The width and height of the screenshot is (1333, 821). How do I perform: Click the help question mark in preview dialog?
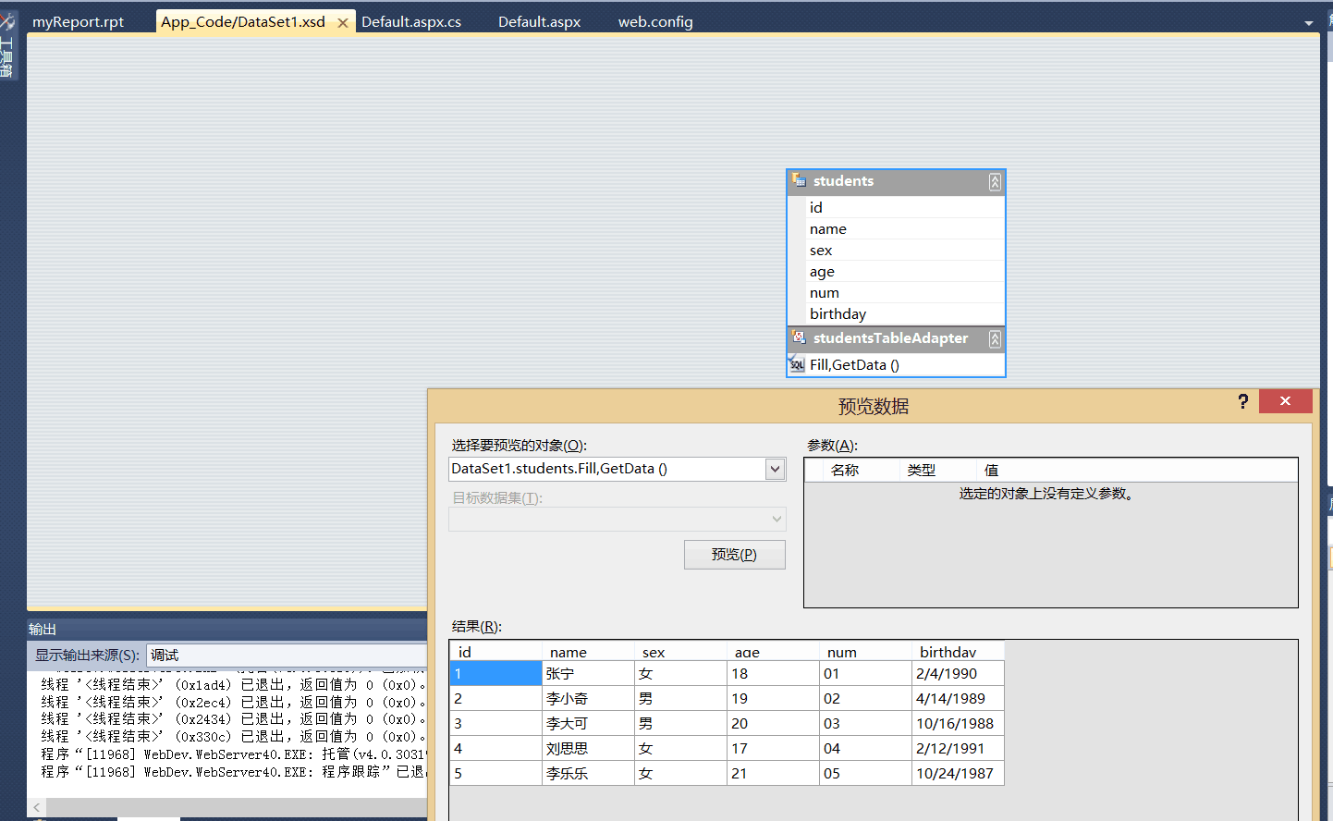pos(1242,401)
